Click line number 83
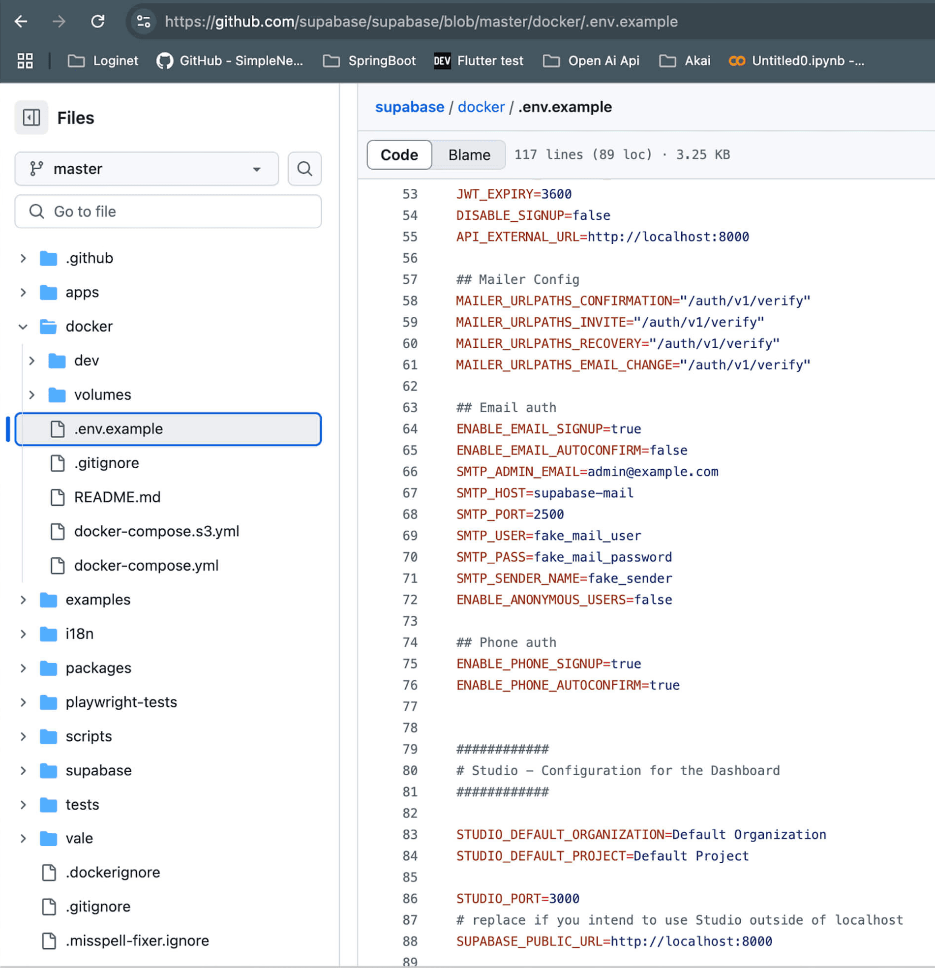Image resolution: width=935 pixels, height=968 pixels. 410,835
